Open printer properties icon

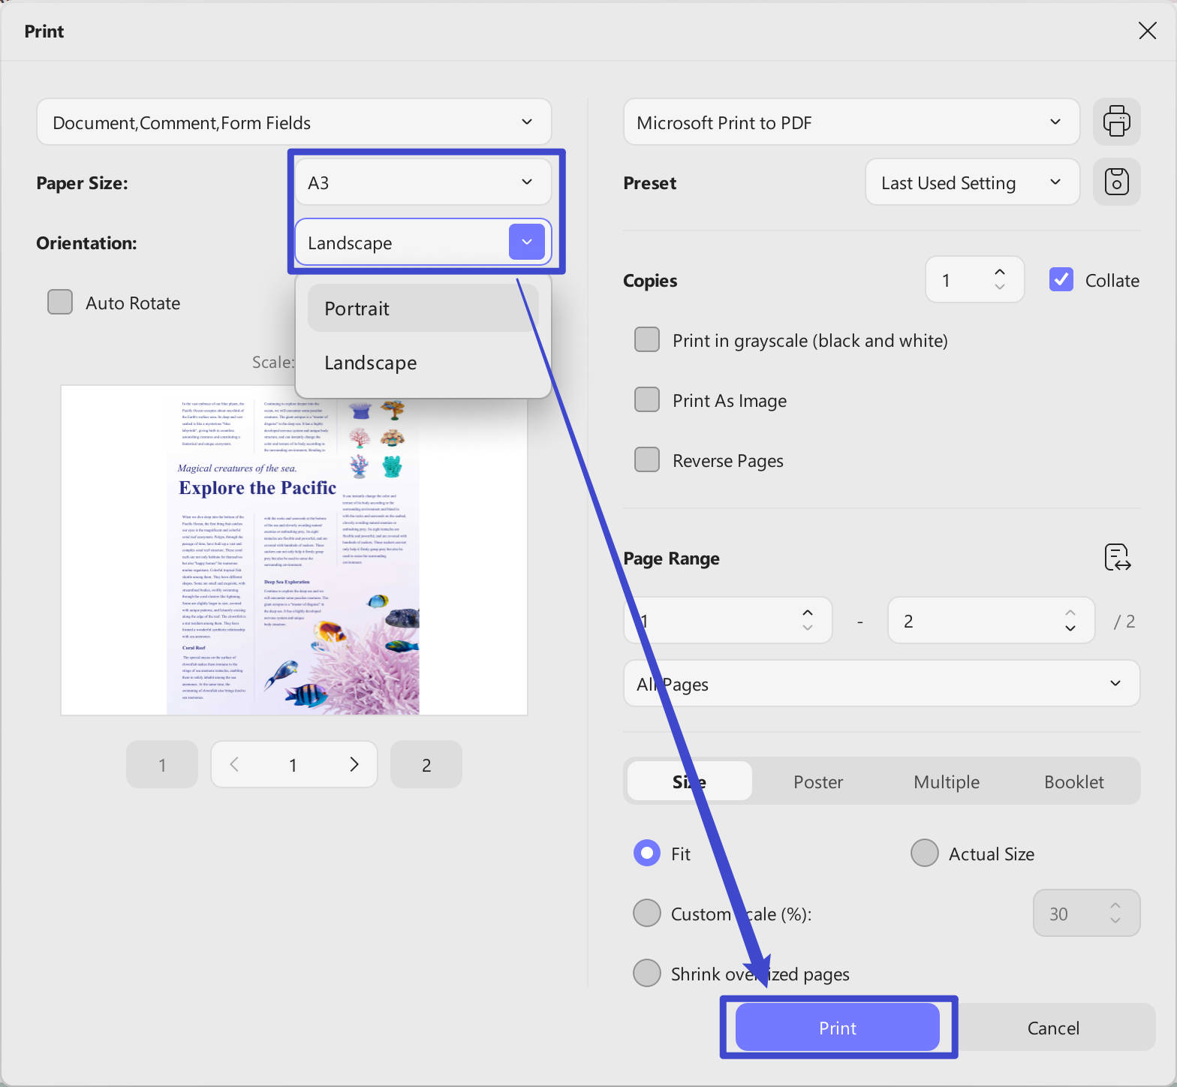pos(1116,122)
